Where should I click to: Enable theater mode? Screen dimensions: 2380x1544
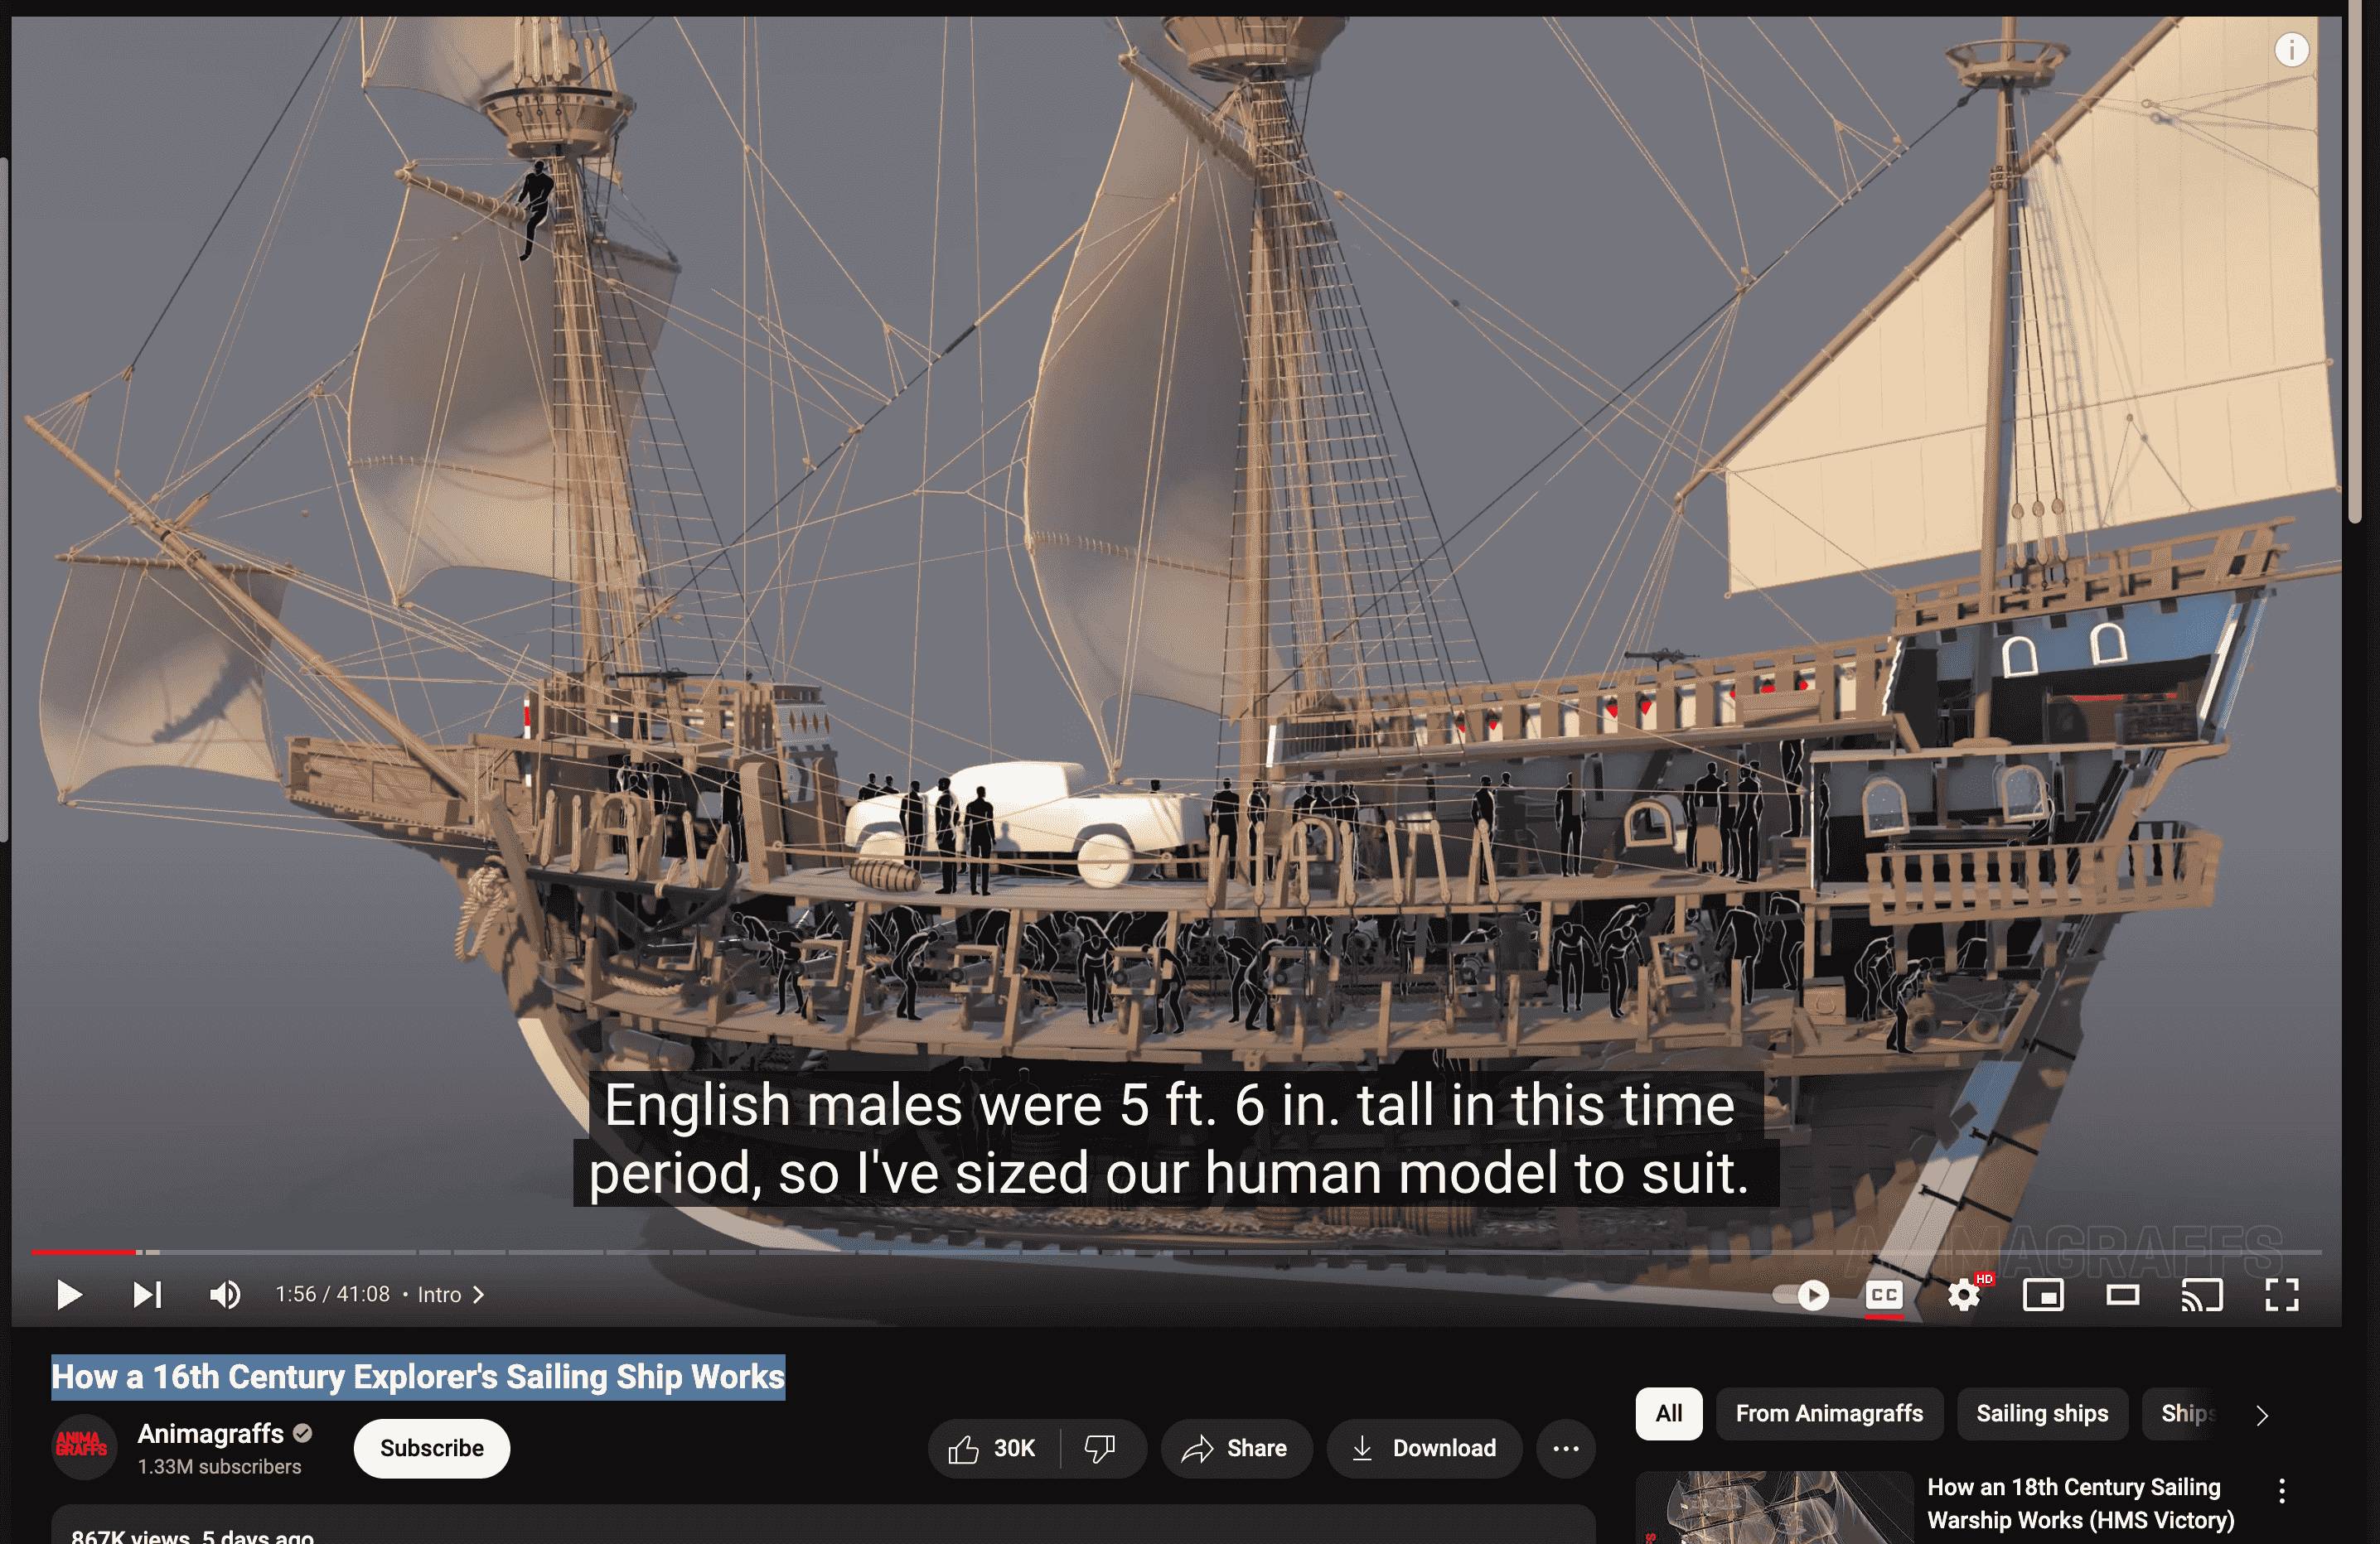point(2123,1296)
